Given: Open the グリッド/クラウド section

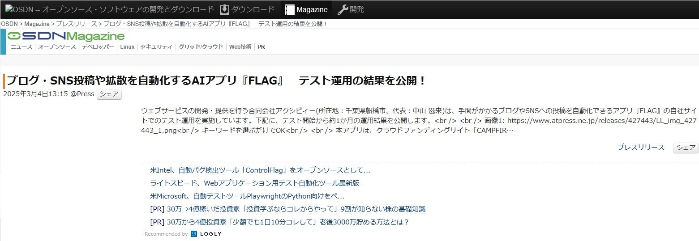Looking at the screenshot, I should click(x=201, y=47).
